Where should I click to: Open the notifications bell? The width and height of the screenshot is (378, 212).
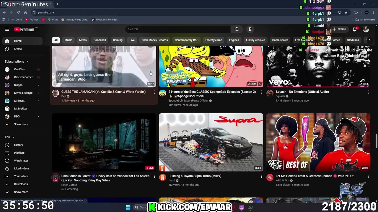tap(355, 29)
